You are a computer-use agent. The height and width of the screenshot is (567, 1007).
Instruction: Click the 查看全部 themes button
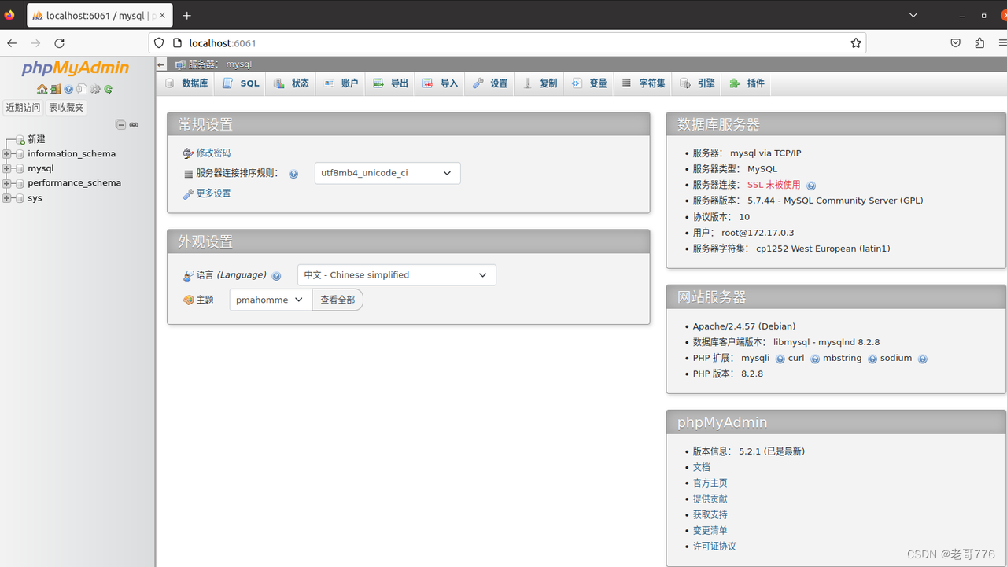point(338,300)
